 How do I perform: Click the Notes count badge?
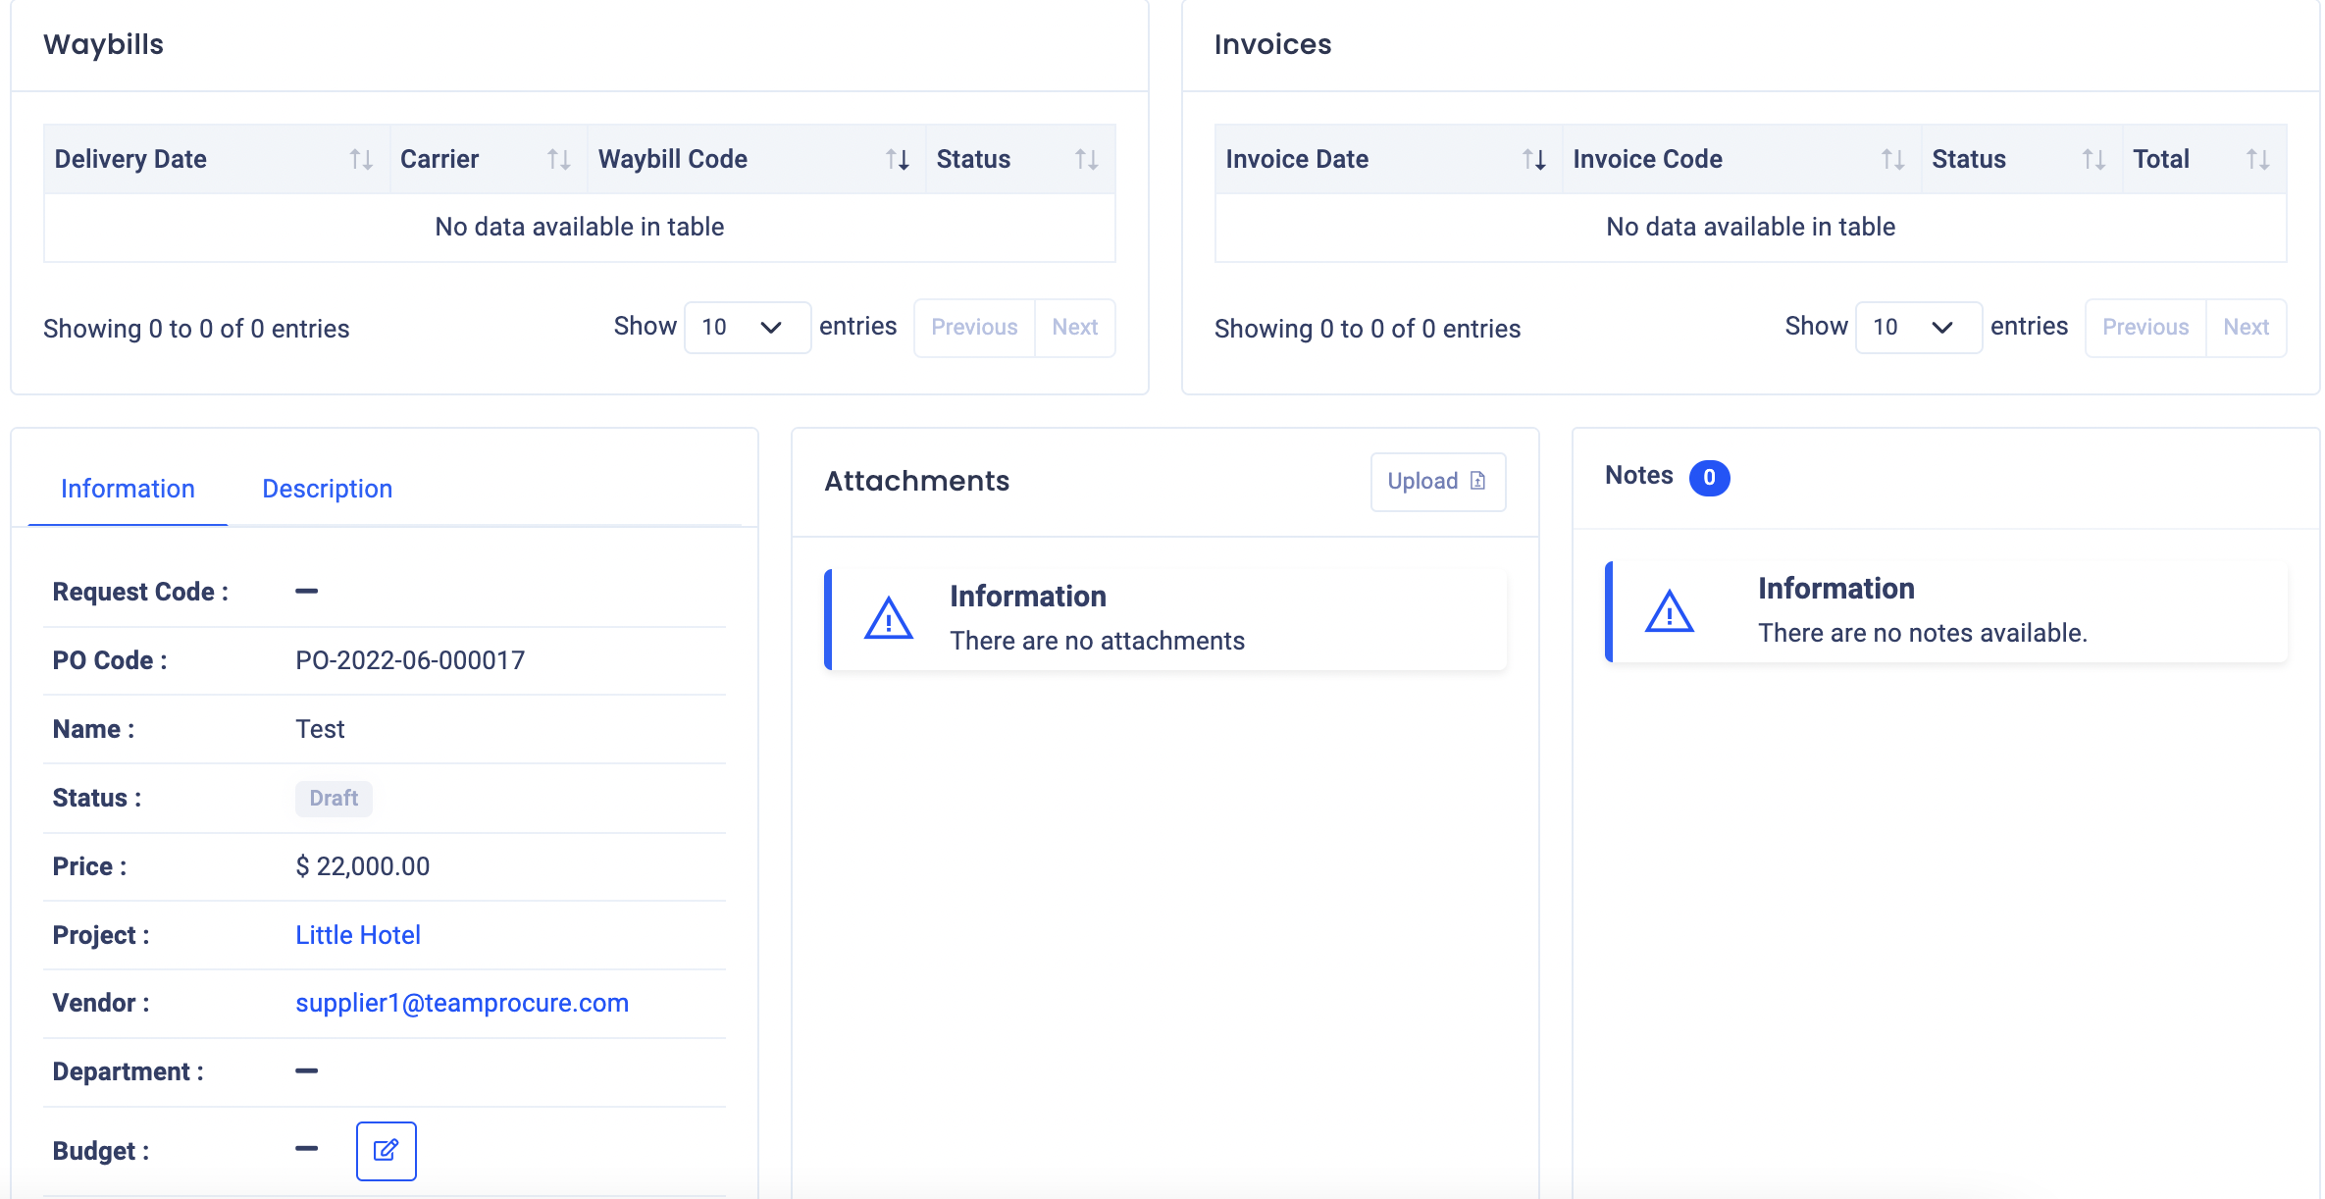tap(1709, 478)
